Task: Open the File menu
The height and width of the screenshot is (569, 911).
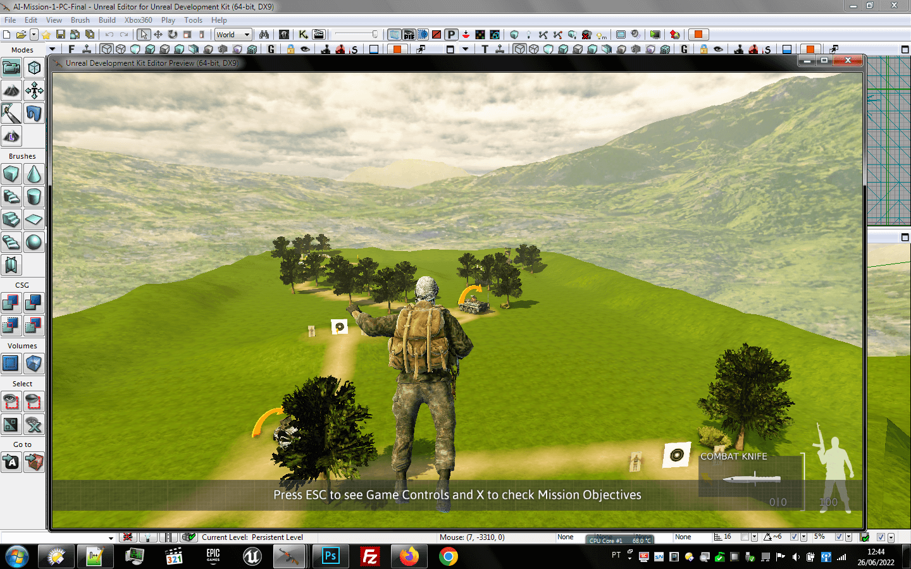Action: coord(10,20)
